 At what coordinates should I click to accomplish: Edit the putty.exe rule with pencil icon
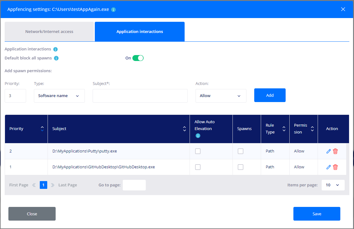coord(329,151)
